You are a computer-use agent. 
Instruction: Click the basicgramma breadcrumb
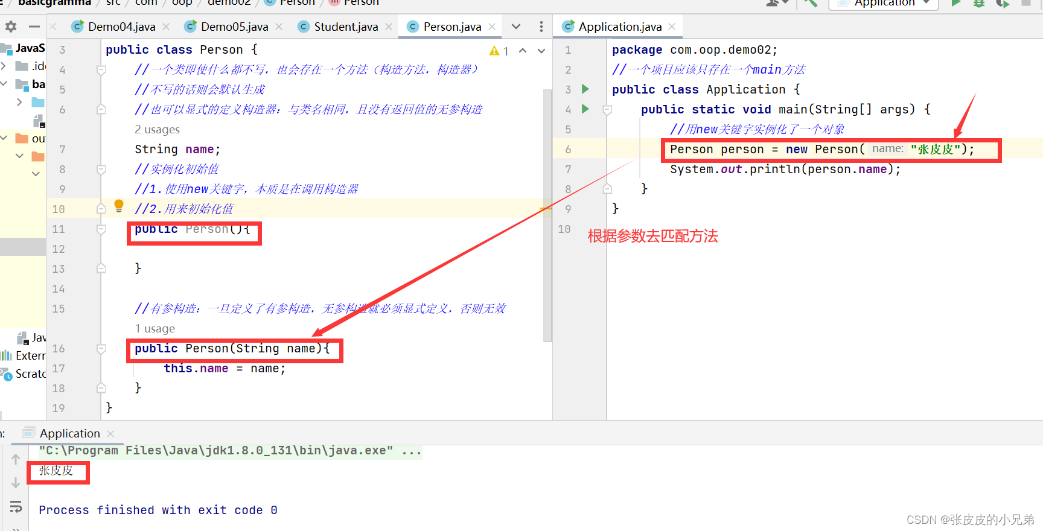(x=54, y=2)
